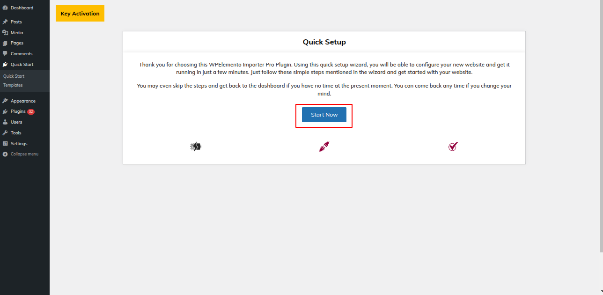The height and width of the screenshot is (295, 603).
Task: Click the maroon plug connector step icon
Action: [x=324, y=147]
